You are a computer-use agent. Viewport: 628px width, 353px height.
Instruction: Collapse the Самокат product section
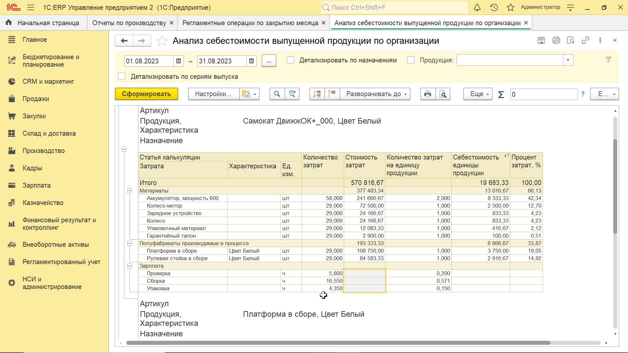tap(124, 149)
